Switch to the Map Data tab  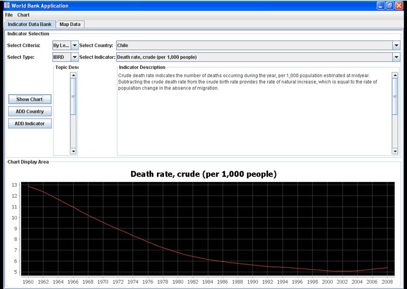coord(70,25)
